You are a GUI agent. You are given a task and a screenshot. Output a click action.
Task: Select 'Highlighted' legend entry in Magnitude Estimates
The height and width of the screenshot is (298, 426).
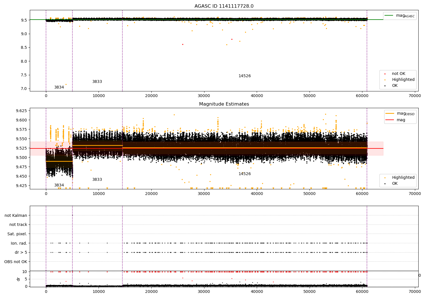click(x=403, y=178)
